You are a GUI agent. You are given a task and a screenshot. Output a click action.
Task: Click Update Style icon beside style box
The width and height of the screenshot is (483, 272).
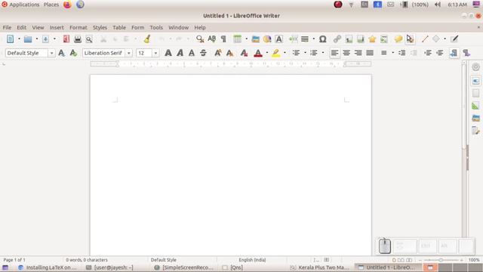tap(62, 53)
